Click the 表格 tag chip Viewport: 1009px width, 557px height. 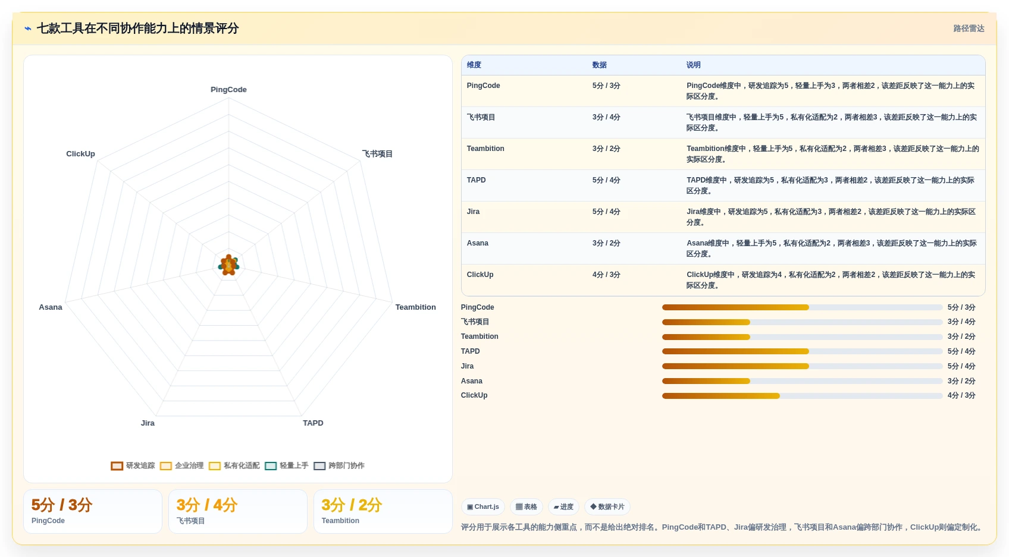527,507
